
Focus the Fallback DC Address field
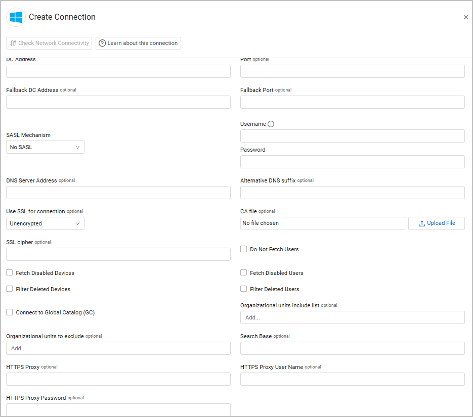tap(118, 102)
